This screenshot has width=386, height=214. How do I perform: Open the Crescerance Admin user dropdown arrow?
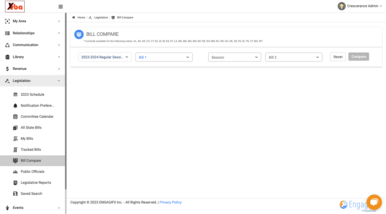381,6
